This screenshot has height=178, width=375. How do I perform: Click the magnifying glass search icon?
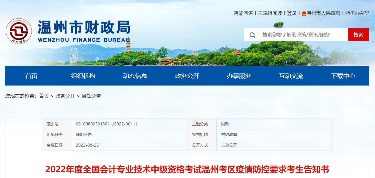pos(252,34)
